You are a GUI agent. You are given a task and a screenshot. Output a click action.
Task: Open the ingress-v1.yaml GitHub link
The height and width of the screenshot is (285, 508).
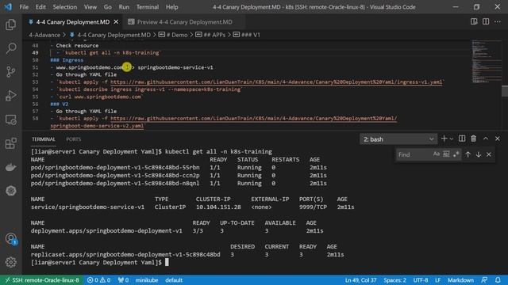tap(276, 82)
